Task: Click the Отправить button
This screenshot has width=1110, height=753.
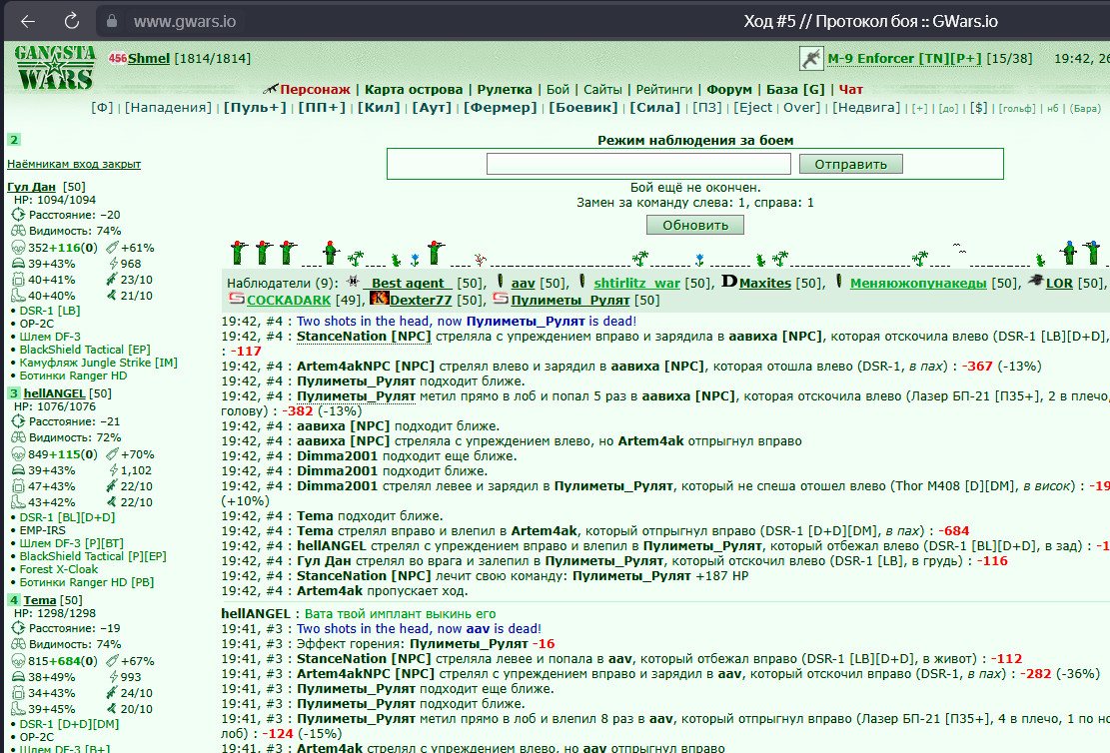Action: (851, 164)
